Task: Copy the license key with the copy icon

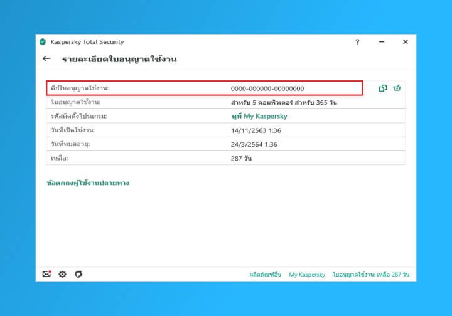Action: pyautogui.click(x=383, y=88)
